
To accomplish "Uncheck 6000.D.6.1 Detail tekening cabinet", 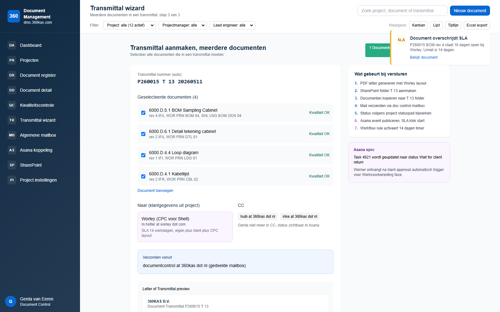I will point(143,134).
